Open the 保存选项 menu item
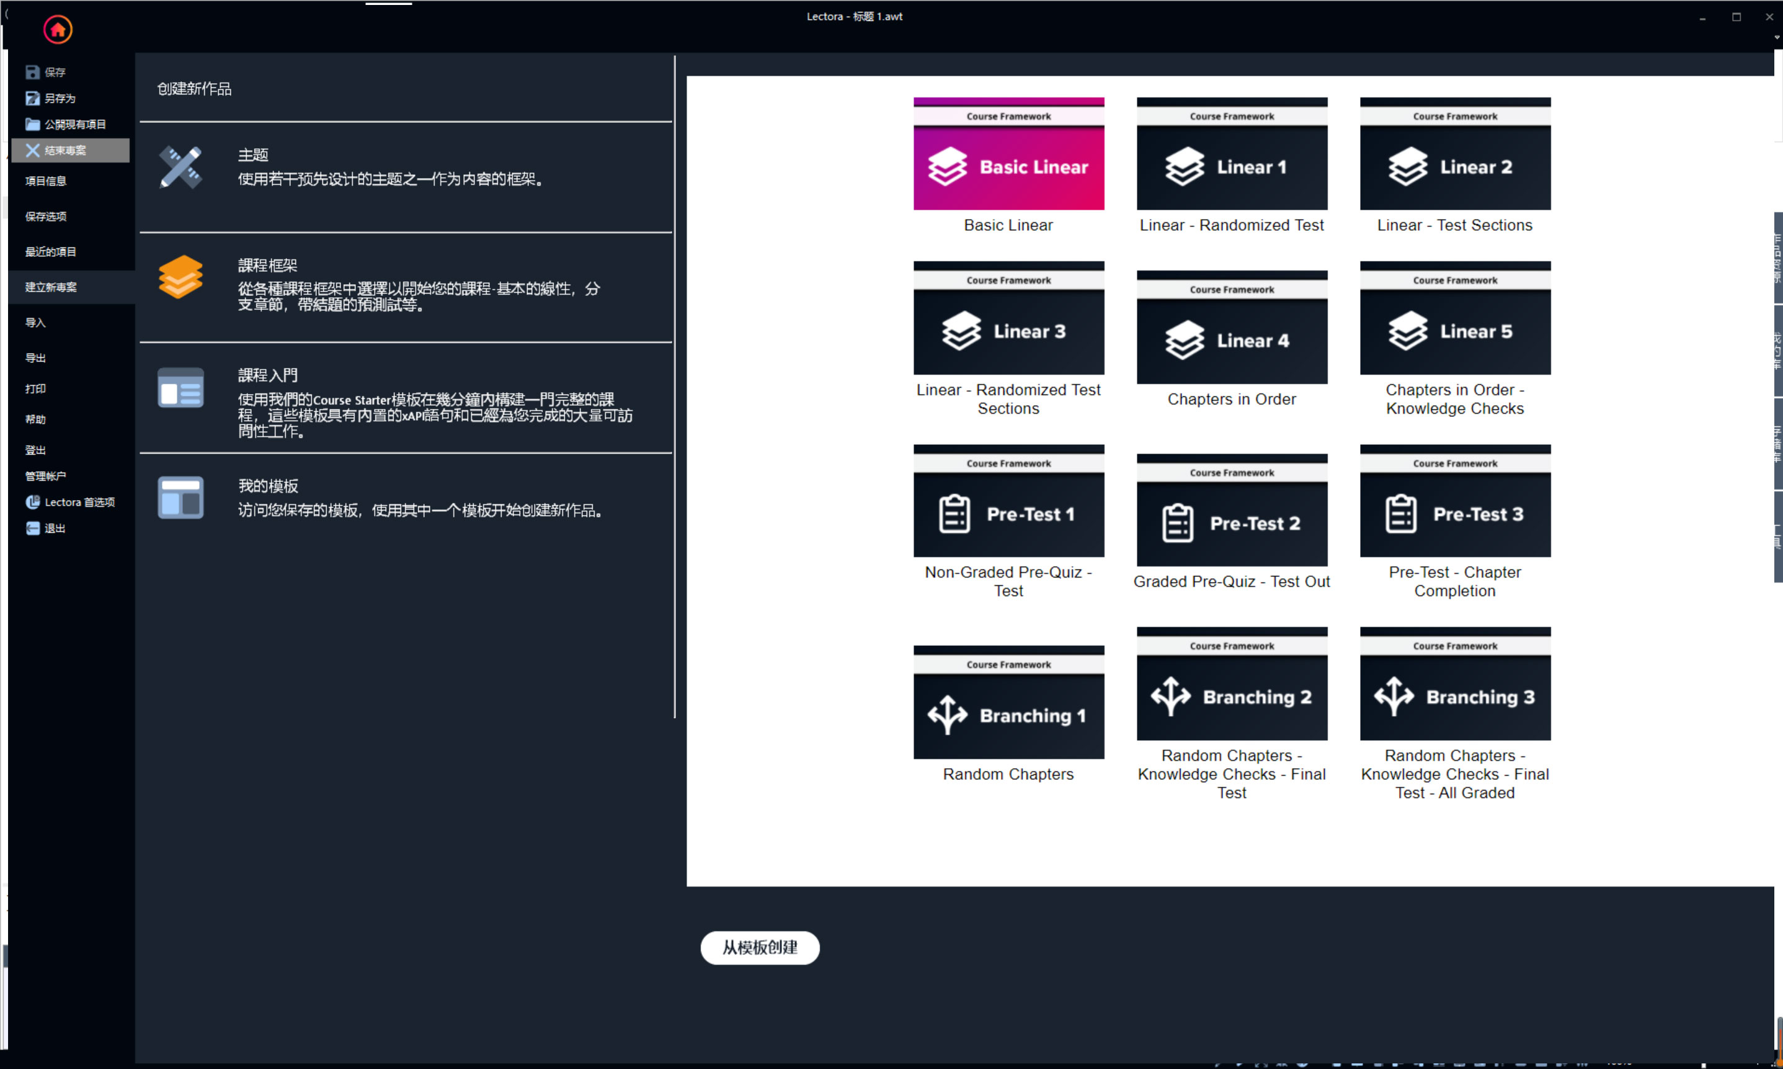1783x1069 pixels. tap(46, 216)
